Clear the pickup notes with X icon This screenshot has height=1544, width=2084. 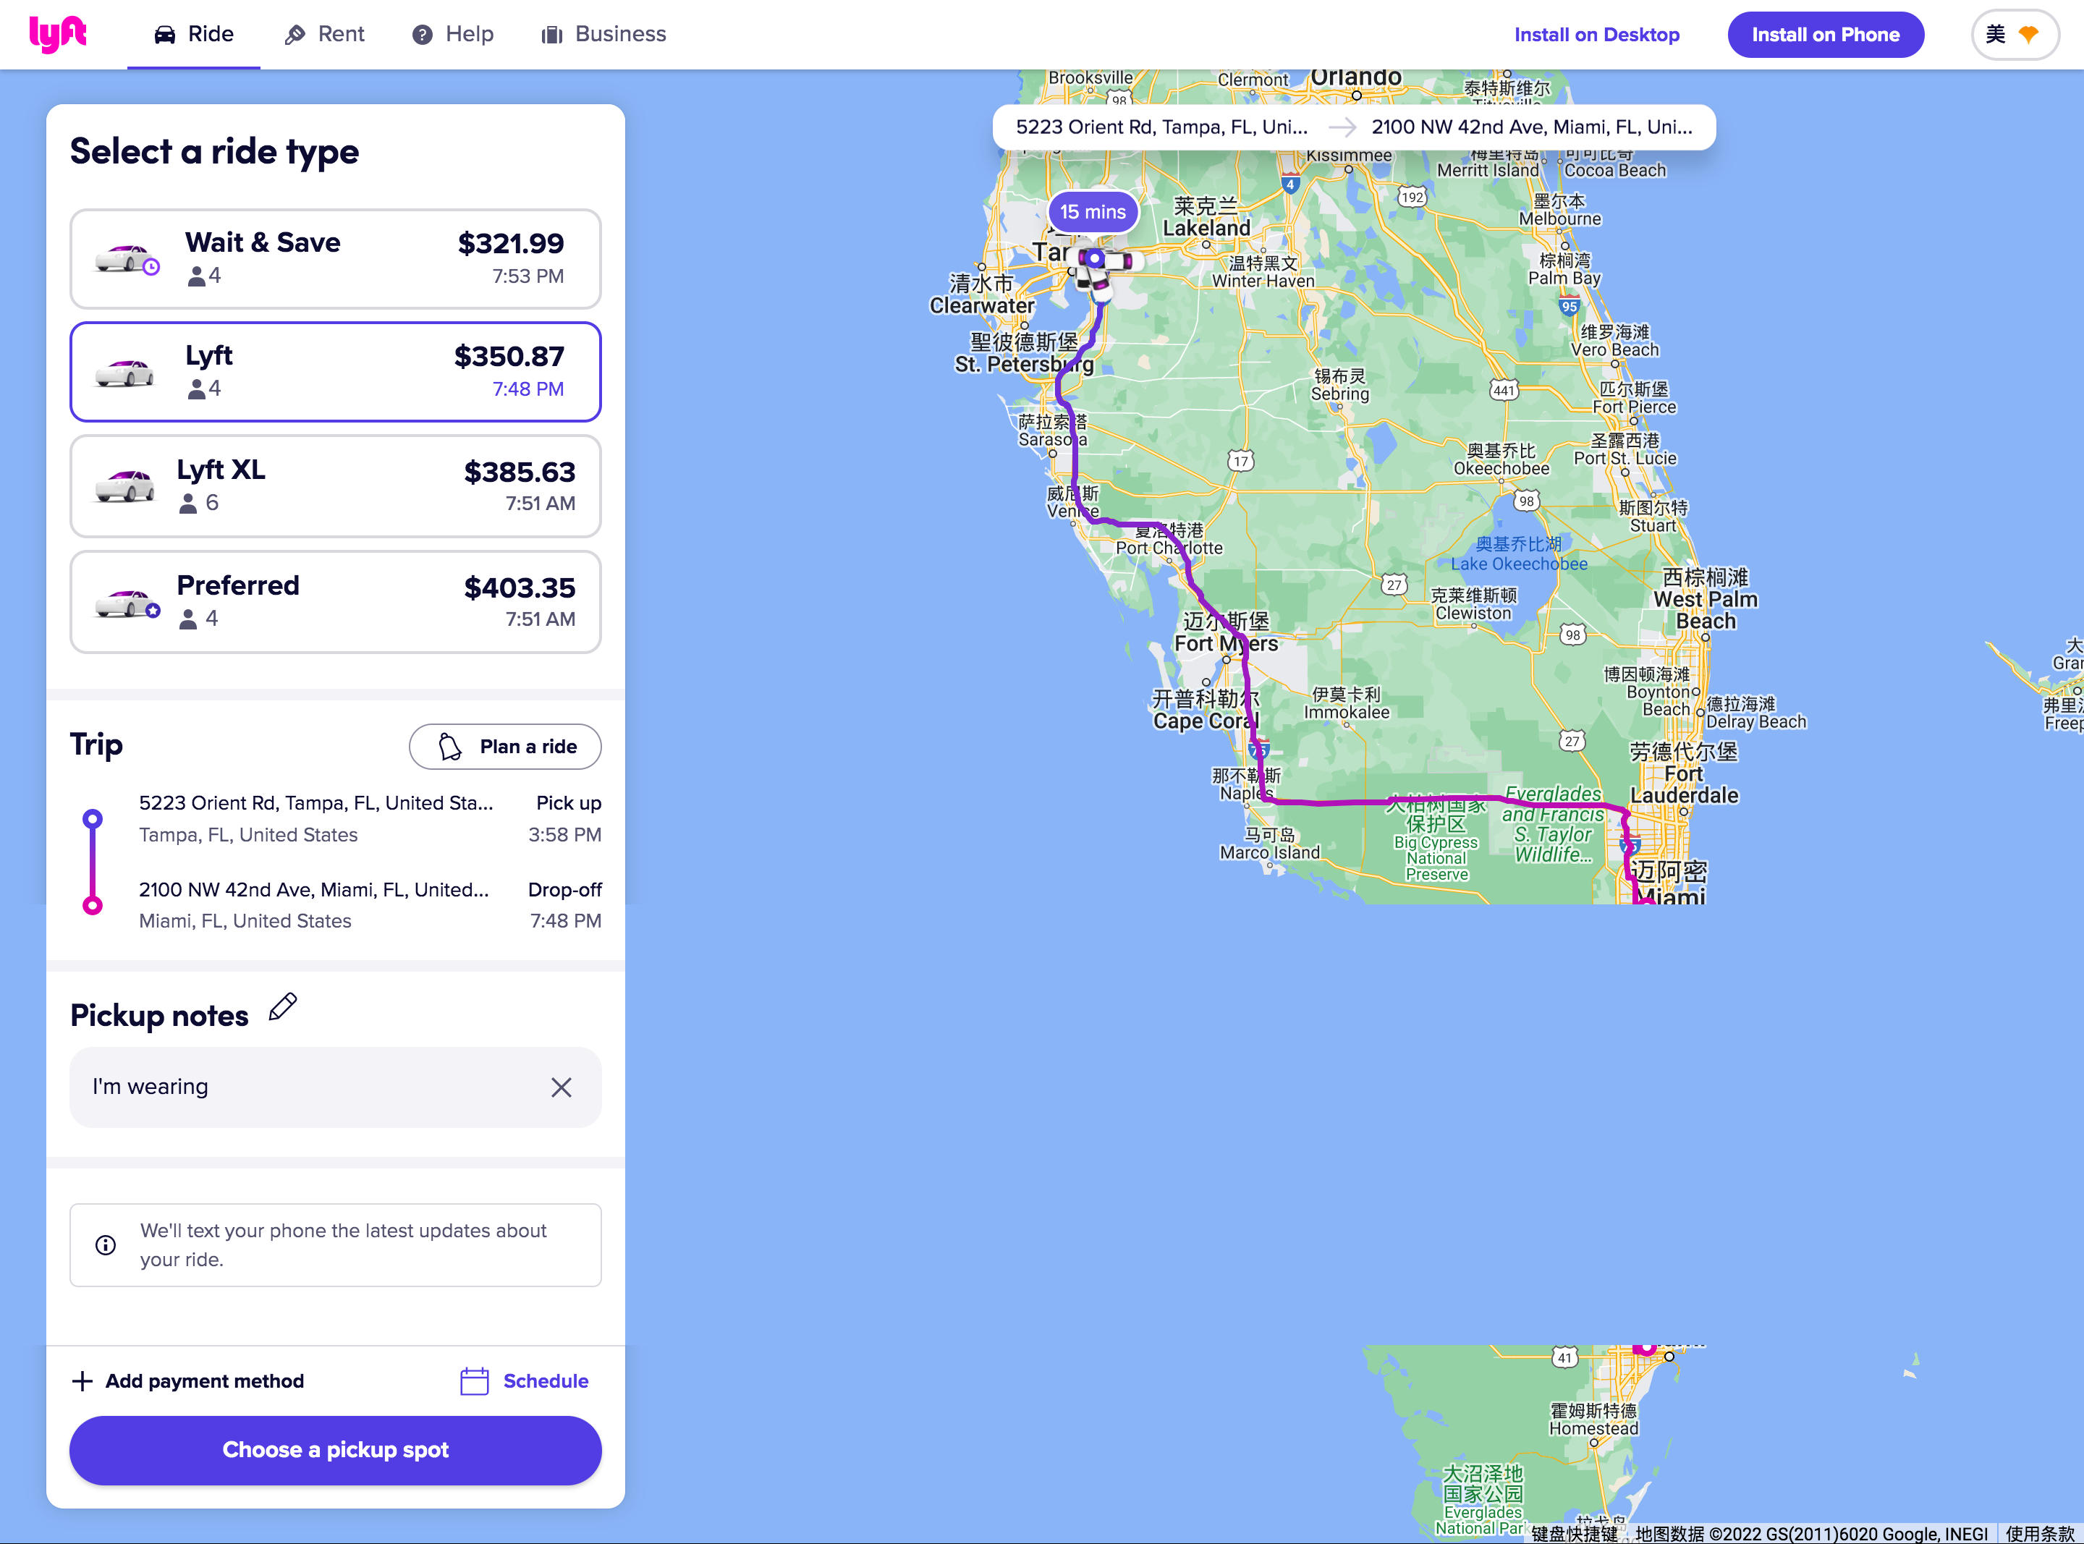point(561,1087)
